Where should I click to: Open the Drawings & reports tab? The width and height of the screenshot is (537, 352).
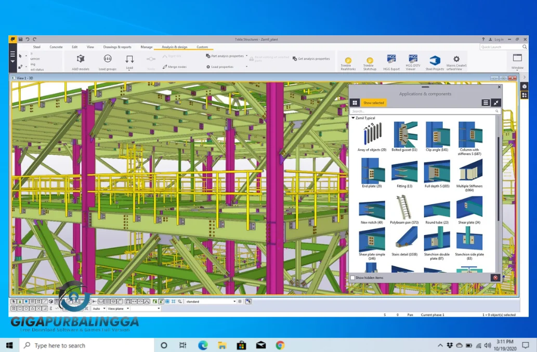pyautogui.click(x=117, y=47)
